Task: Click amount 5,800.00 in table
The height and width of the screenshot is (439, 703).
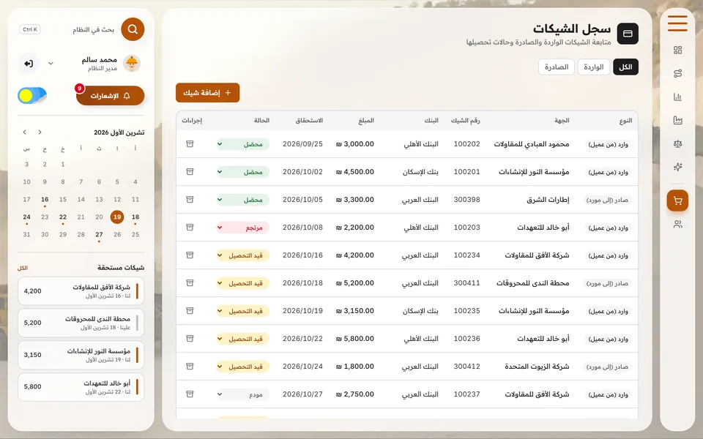Action: pyautogui.click(x=354, y=339)
